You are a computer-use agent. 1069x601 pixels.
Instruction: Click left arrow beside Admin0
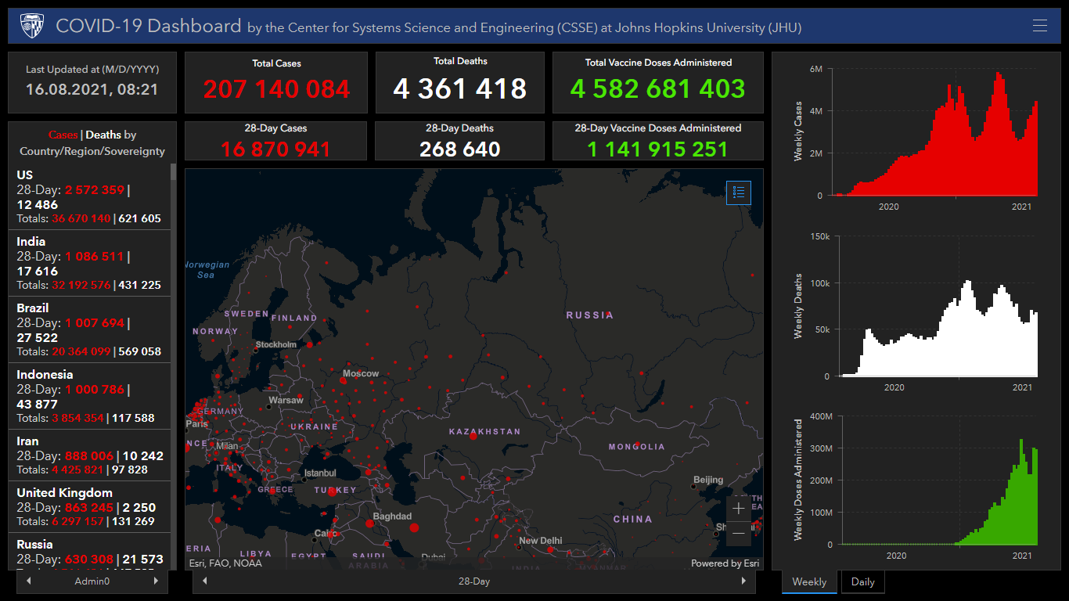coord(29,581)
